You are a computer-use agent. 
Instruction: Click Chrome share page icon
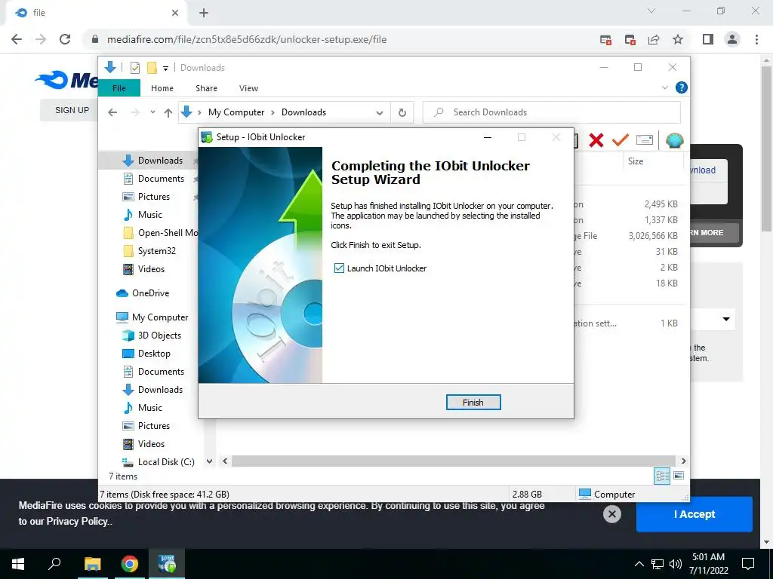[x=654, y=39]
